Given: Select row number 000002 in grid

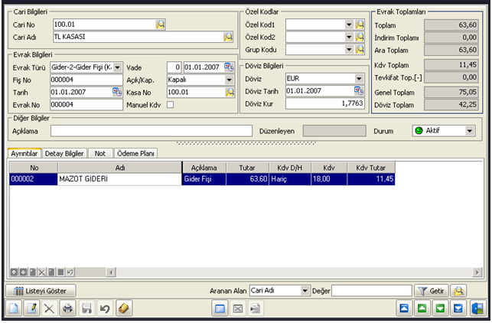Looking at the screenshot, I should click(x=33, y=179).
